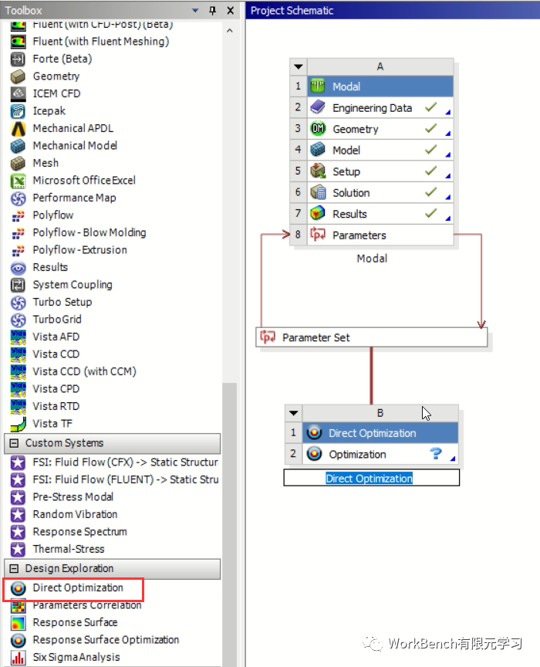Select Vista CCD (with CCM) entry

[x=84, y=372]
